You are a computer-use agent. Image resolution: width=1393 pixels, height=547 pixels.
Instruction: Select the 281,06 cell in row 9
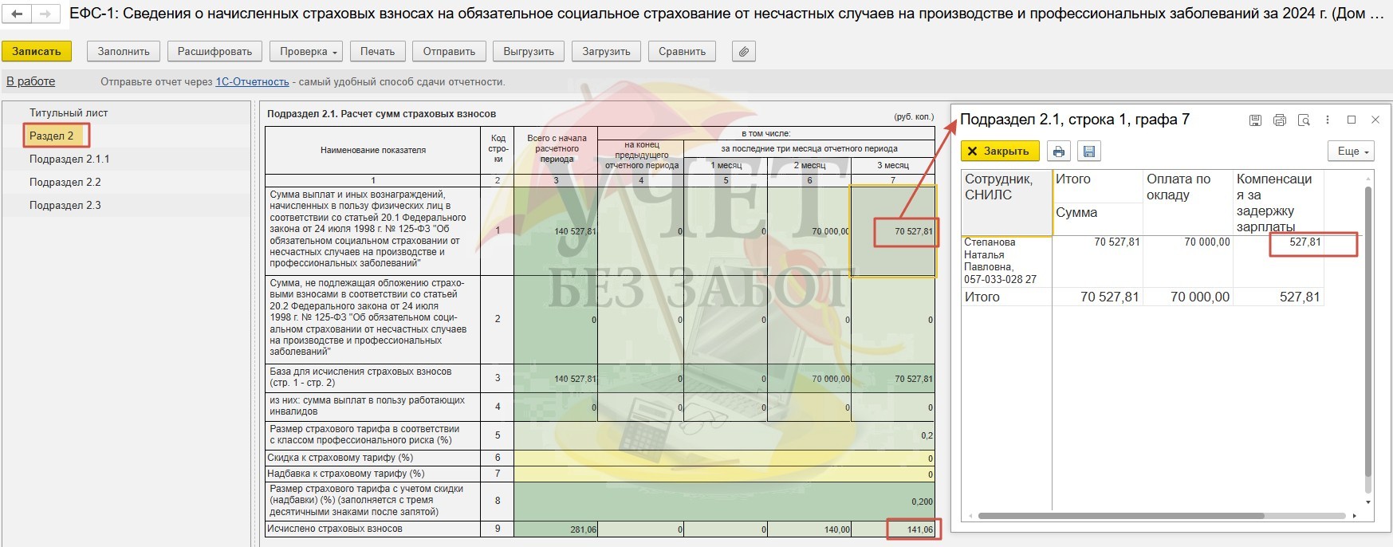[556, 529]
